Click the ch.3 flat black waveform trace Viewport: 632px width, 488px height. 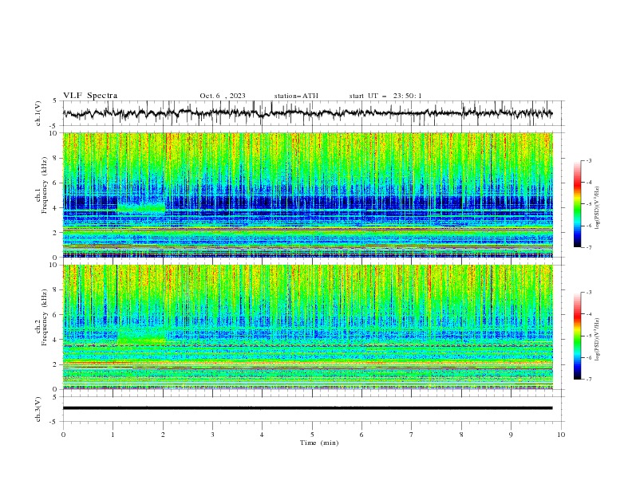[x=307, y=408]
